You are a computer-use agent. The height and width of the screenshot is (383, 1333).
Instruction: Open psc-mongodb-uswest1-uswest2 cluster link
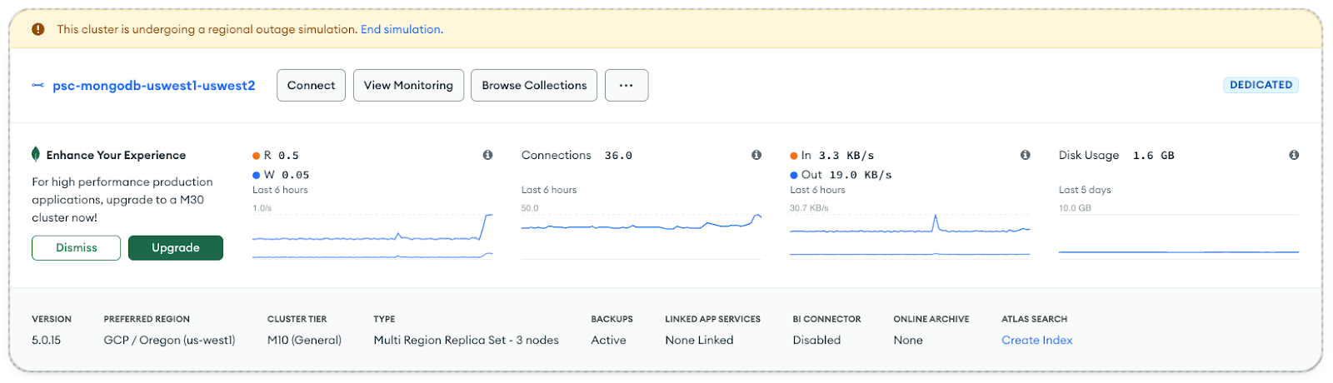point(153,86)
